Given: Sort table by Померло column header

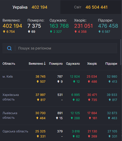Looking at the screenshot, I should pyautogui.click(x=56, y=64).
